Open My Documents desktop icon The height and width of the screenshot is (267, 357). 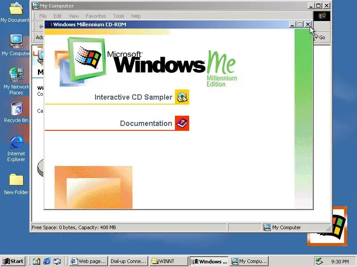tap(16, 12)
